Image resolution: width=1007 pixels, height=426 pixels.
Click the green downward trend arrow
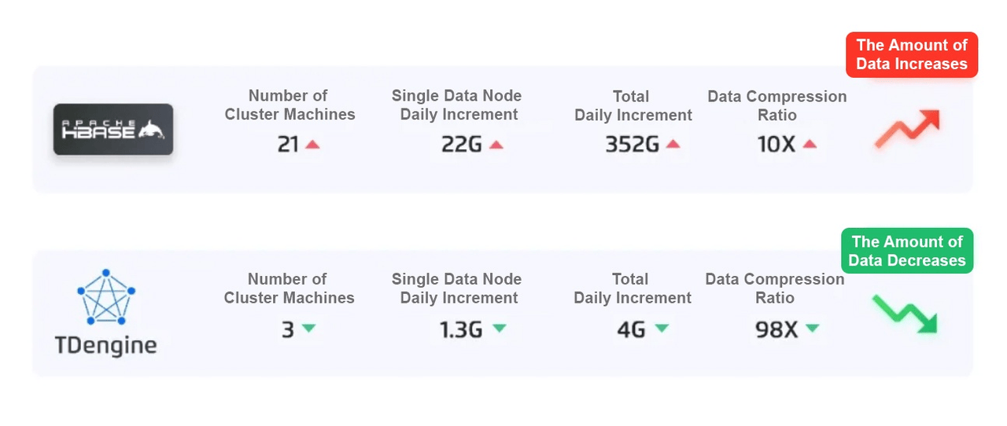905,313
